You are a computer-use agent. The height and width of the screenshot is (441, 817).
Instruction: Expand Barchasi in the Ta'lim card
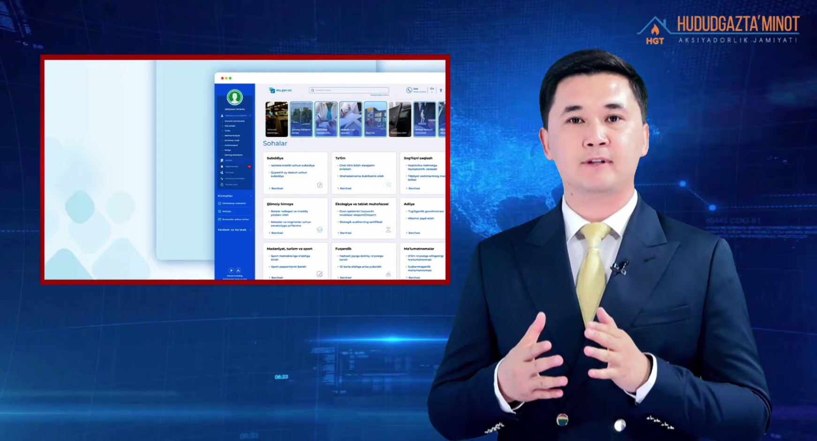tap(345, 188)
